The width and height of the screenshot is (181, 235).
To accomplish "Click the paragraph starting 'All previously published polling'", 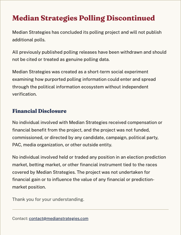I will (89, 56).
